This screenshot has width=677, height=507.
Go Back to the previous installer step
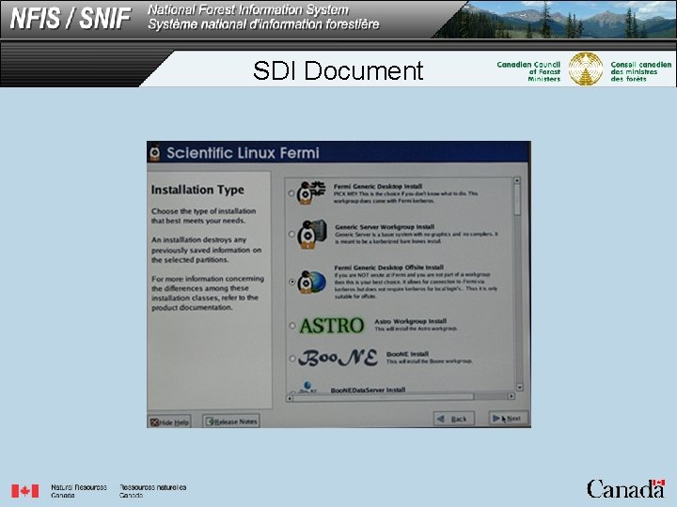click(454, 419)
